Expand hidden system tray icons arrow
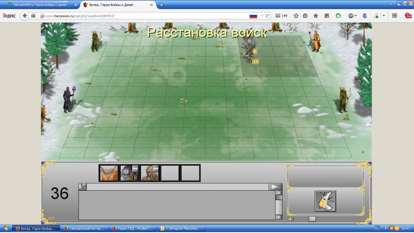The width and height of the screenshot is (414, 233). pos(386,228)
